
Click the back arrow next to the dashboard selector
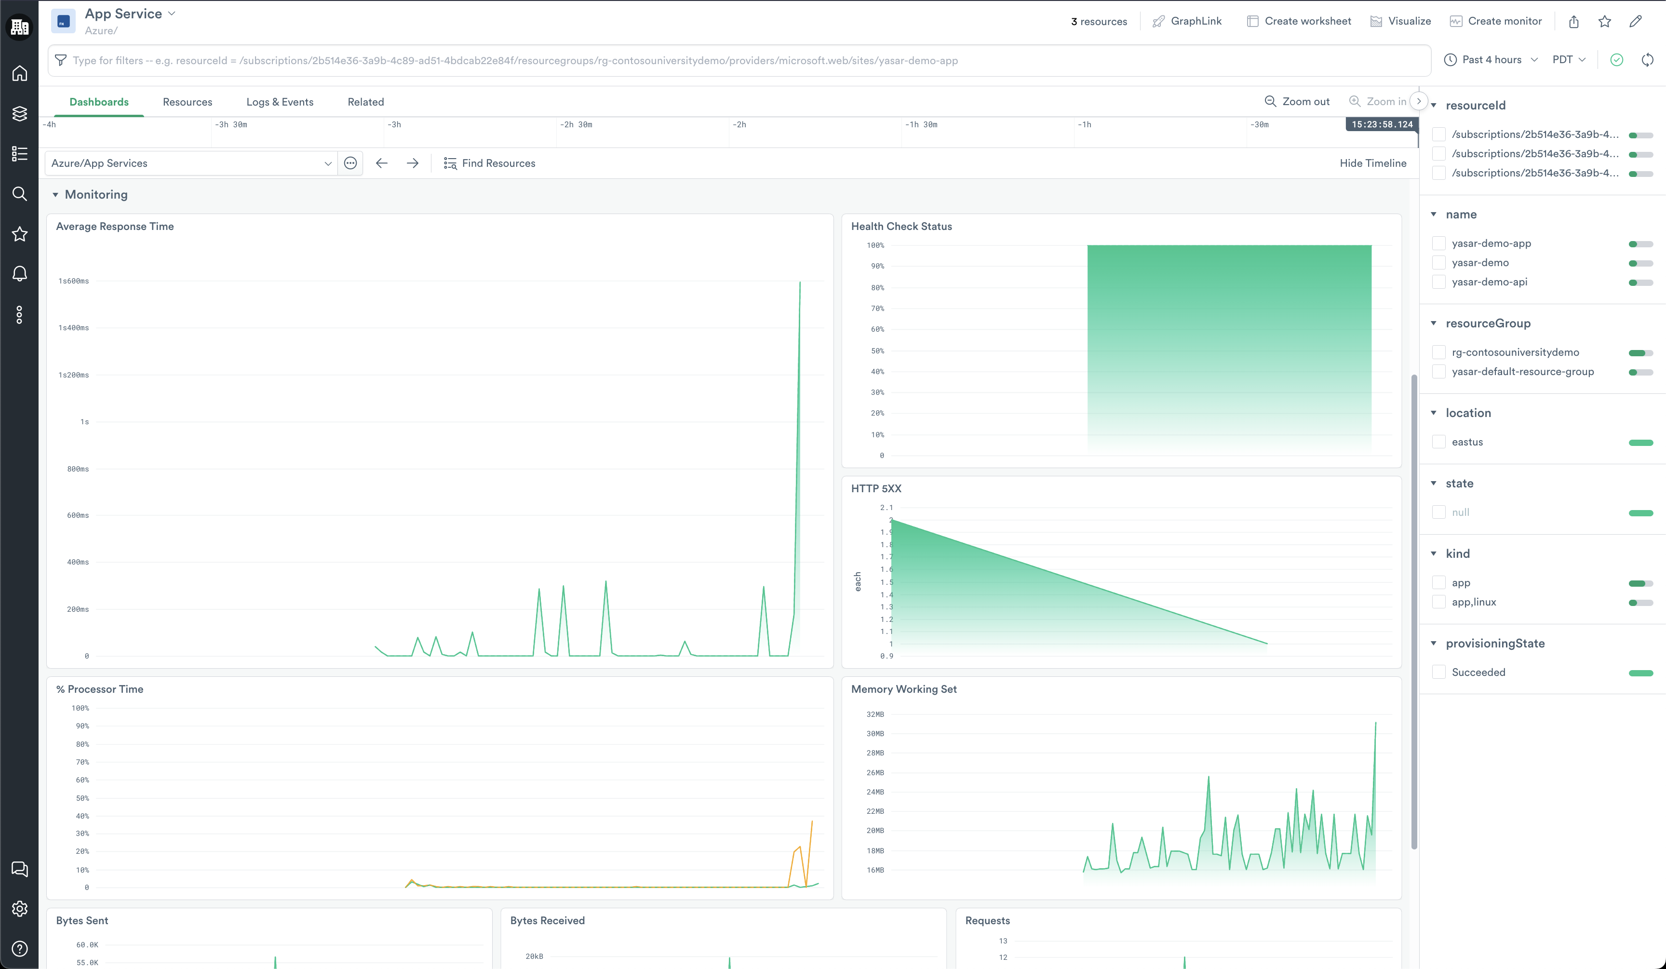click(381, 163)
